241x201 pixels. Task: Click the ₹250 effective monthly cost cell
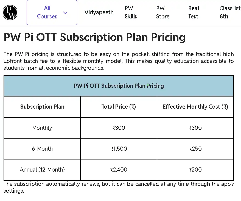[195, 149]
